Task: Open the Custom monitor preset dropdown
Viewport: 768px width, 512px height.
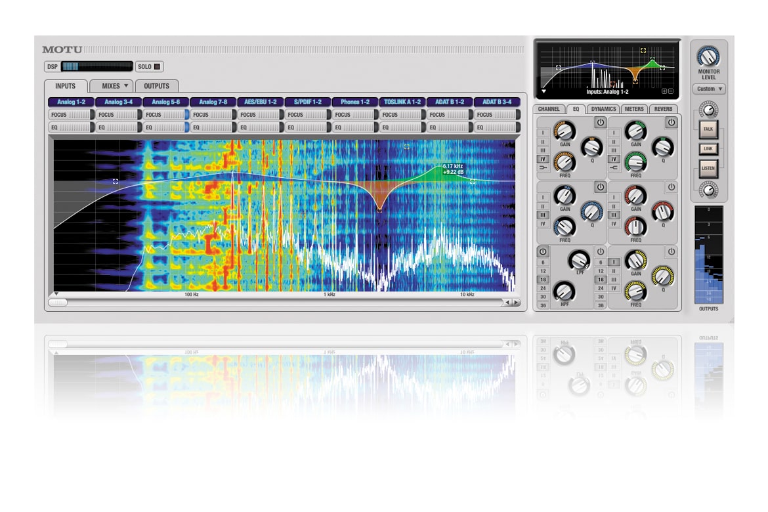Action: coord(708,89)
